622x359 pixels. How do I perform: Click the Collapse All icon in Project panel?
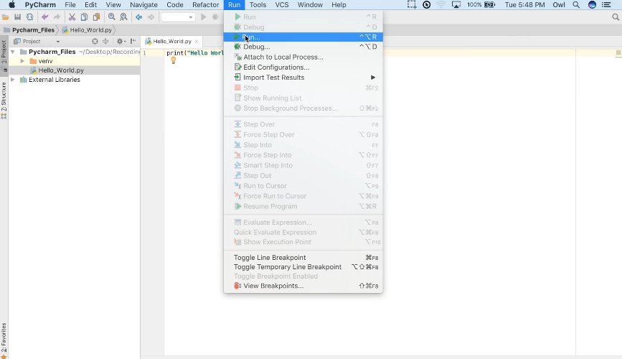pos(105,42)
